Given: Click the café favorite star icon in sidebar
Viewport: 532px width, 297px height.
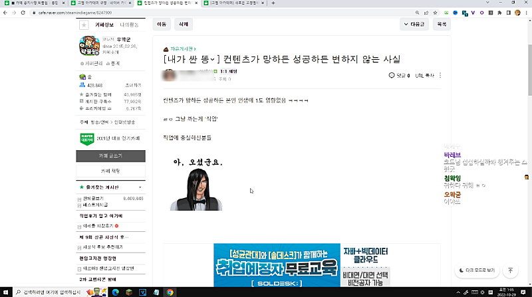Looking at the screenshot, I should click(84, 25).
